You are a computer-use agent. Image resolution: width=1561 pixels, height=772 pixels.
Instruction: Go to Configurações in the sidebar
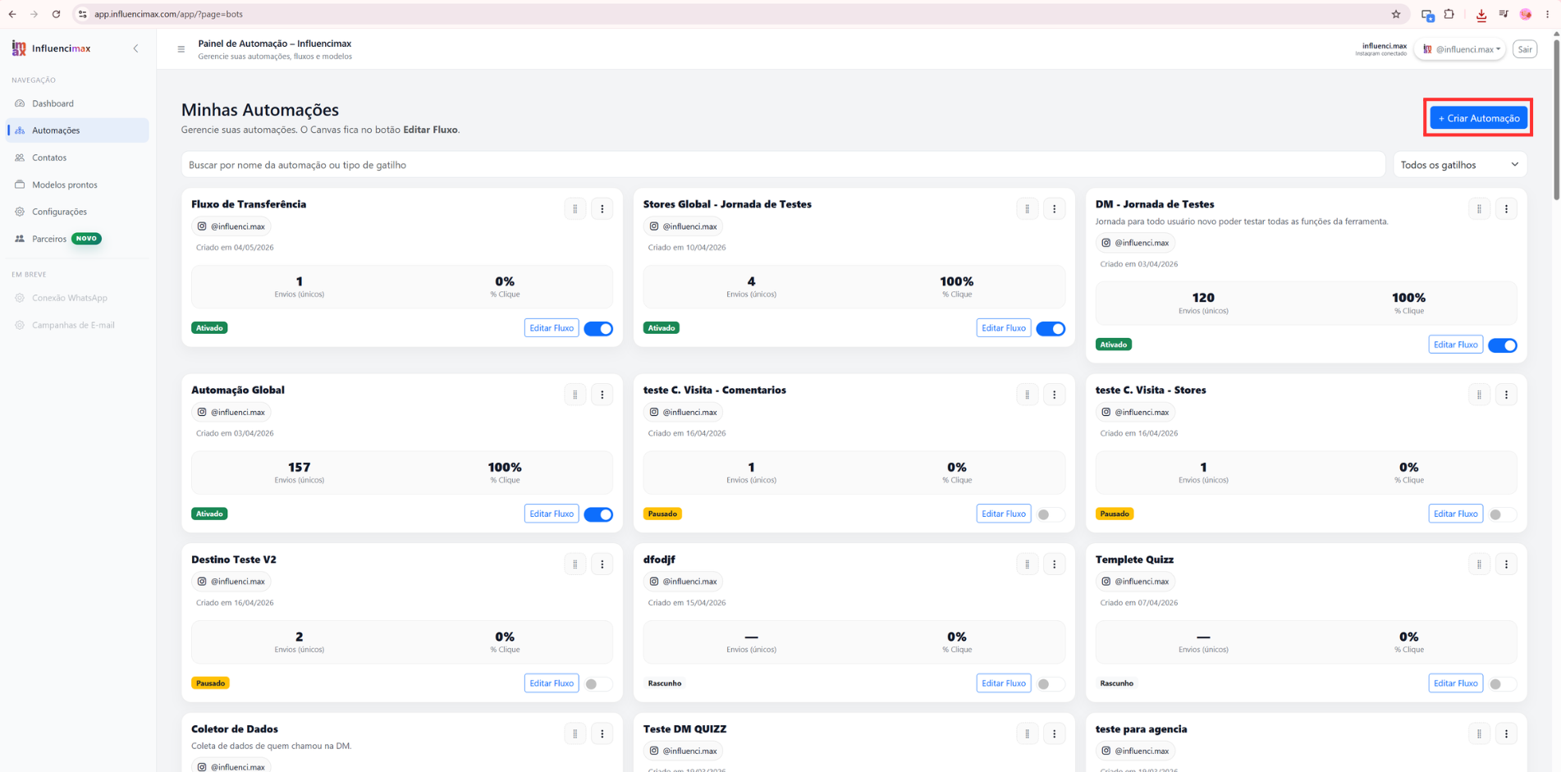tap(78, 212)
